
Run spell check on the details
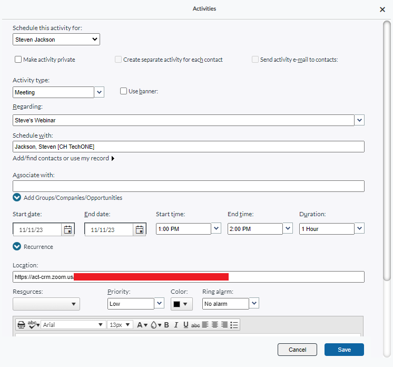pos(34,325)
